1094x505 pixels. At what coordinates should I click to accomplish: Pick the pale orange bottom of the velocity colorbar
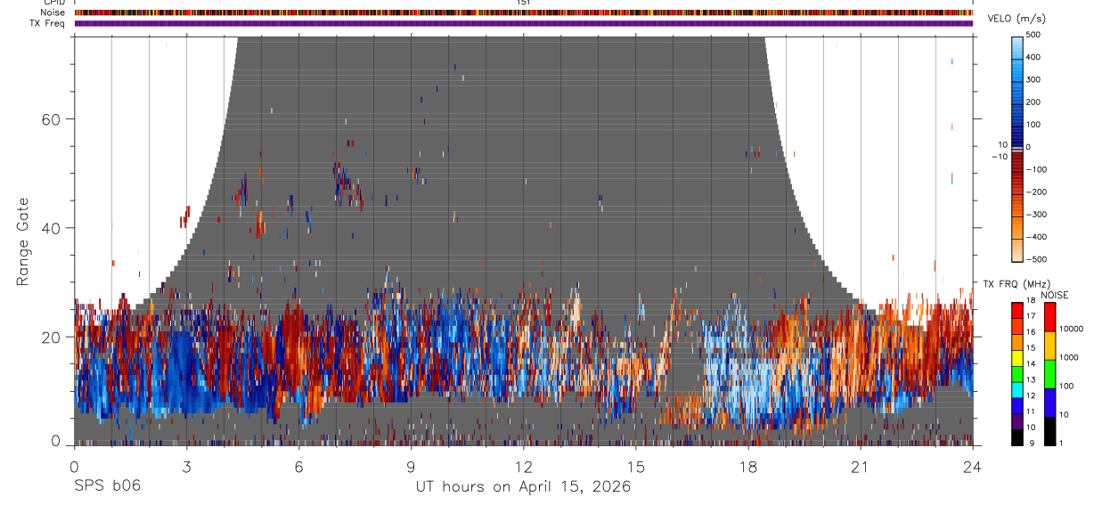[1018, 252]
